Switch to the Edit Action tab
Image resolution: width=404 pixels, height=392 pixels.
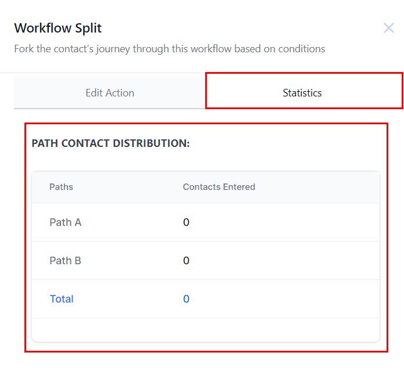[x=110, y=93]
